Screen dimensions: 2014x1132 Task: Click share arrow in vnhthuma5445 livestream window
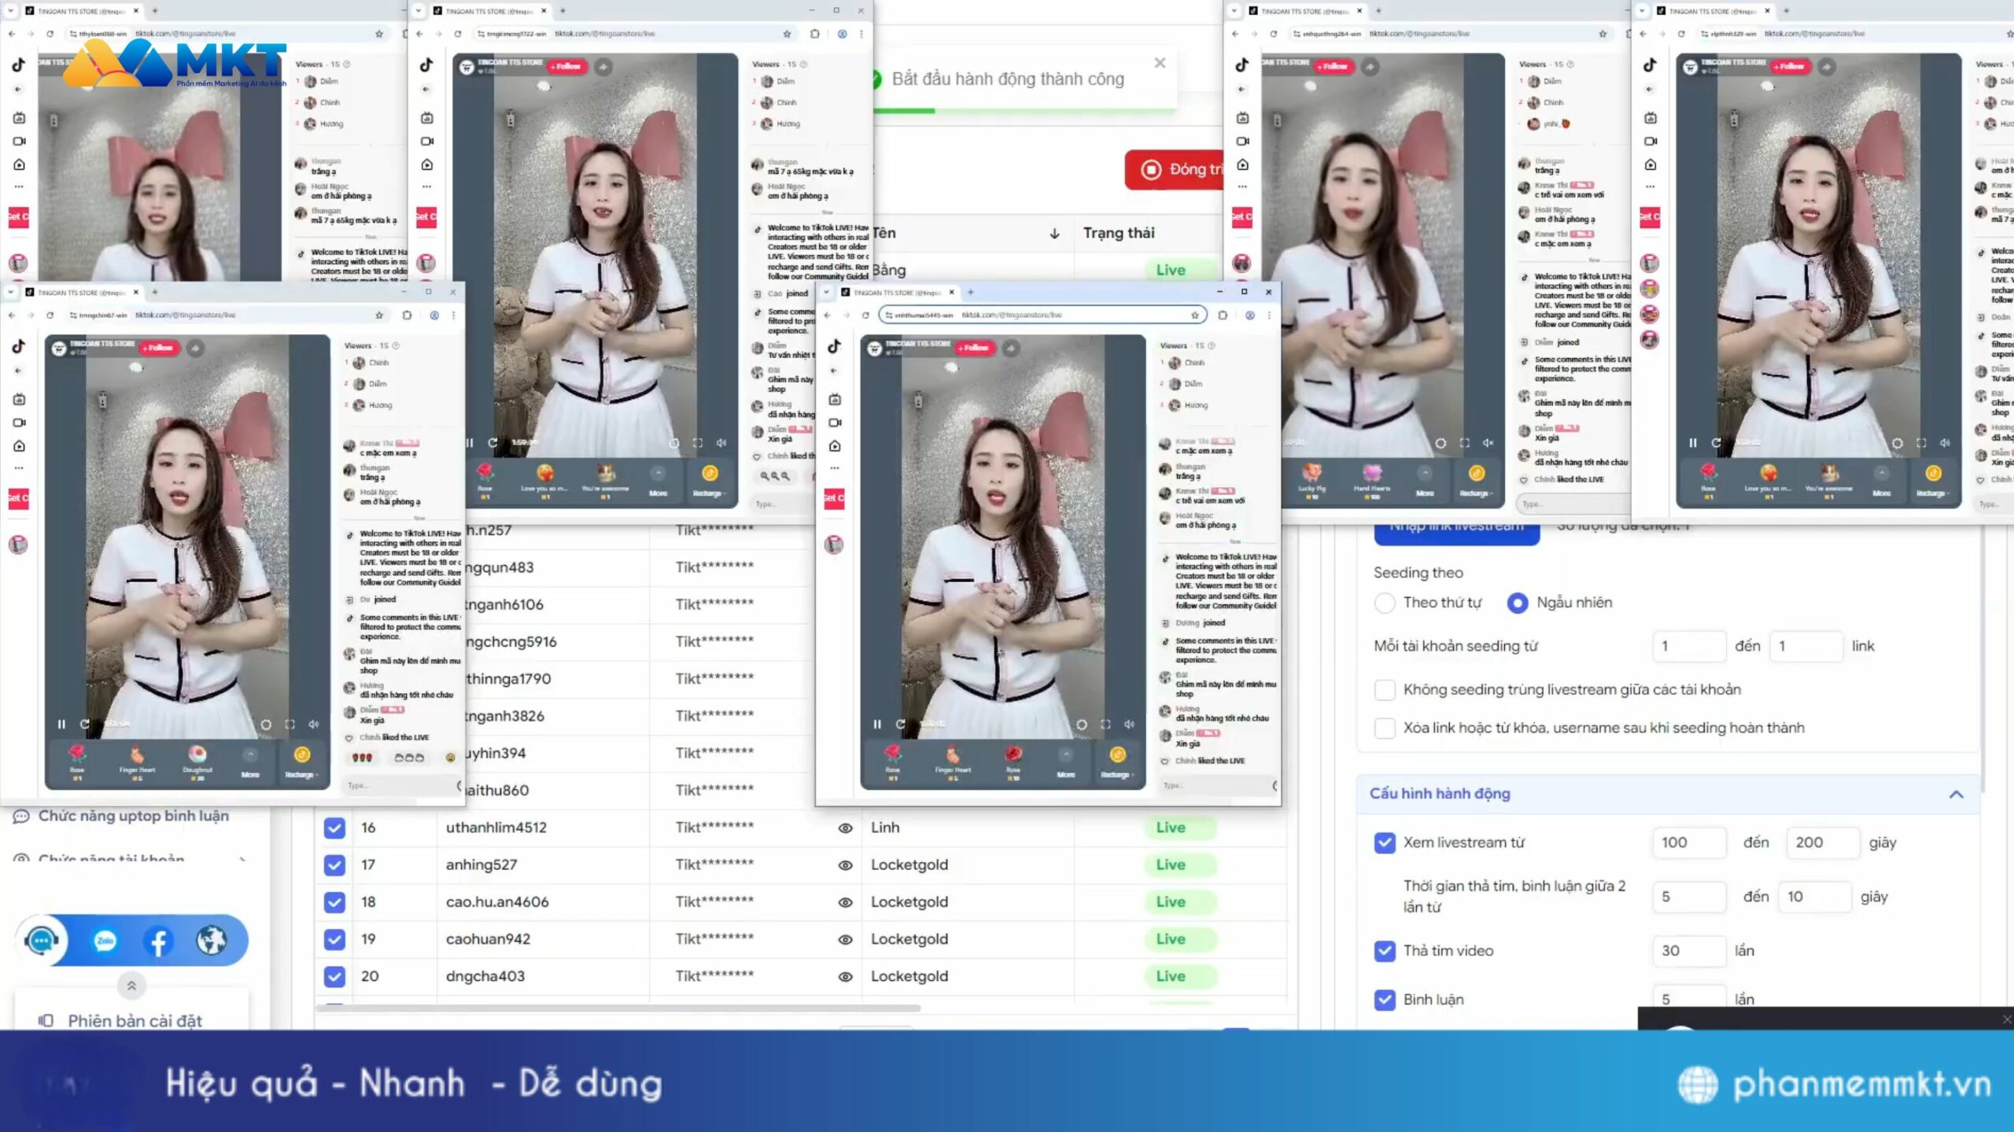tap(1011, 348)
